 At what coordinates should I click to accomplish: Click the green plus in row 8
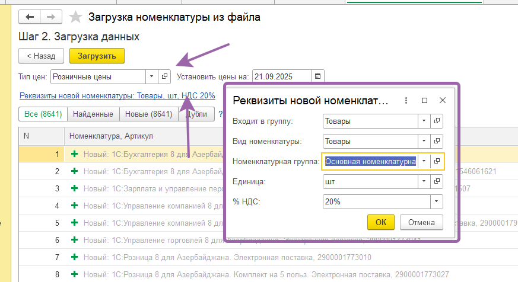75,274
